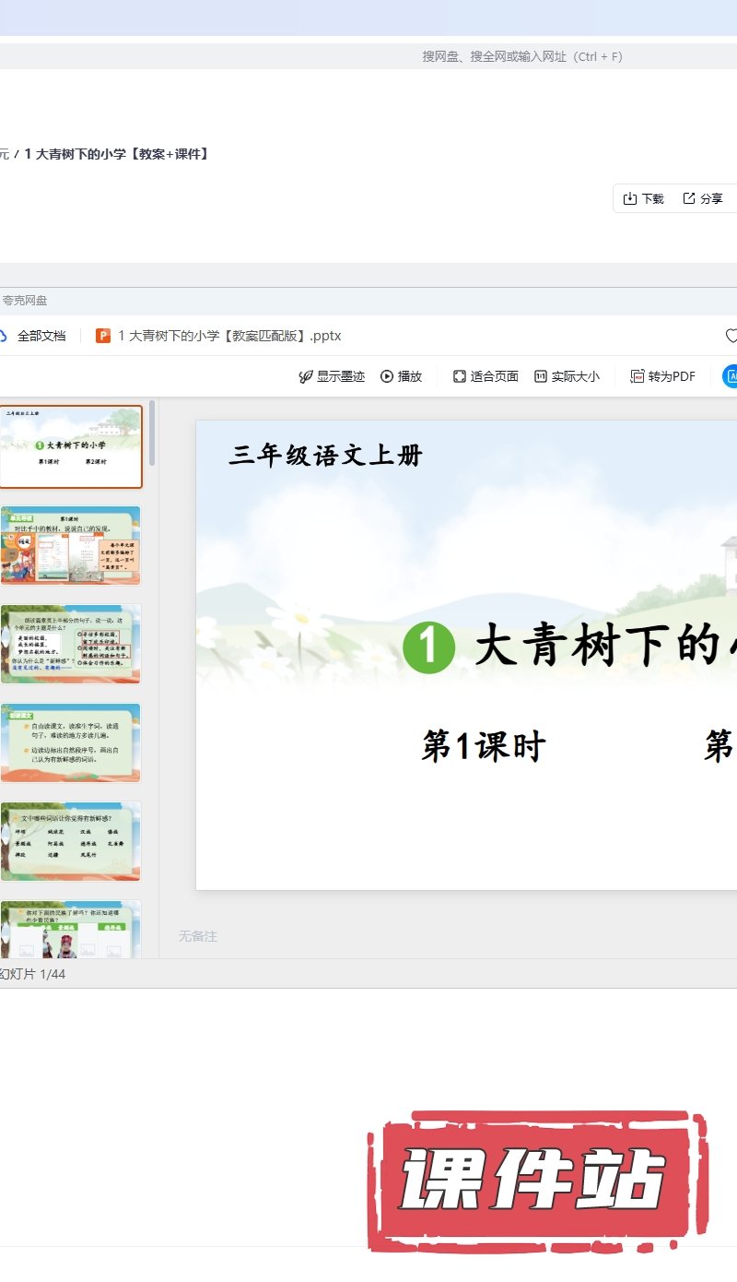Open 全部文档 all documents list

41,336
